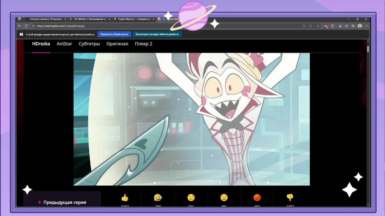385x216 pixels.
Task: Click the site info lock icon
Action: [x=34, y=26]
